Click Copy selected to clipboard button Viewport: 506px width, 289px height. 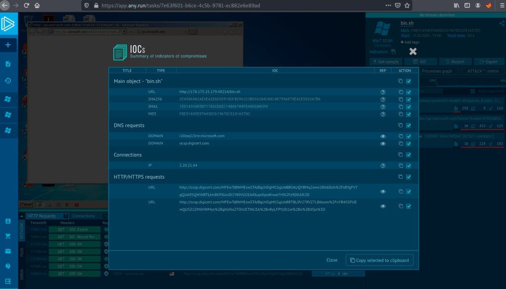pyautogui.click(x=379, y=260)
